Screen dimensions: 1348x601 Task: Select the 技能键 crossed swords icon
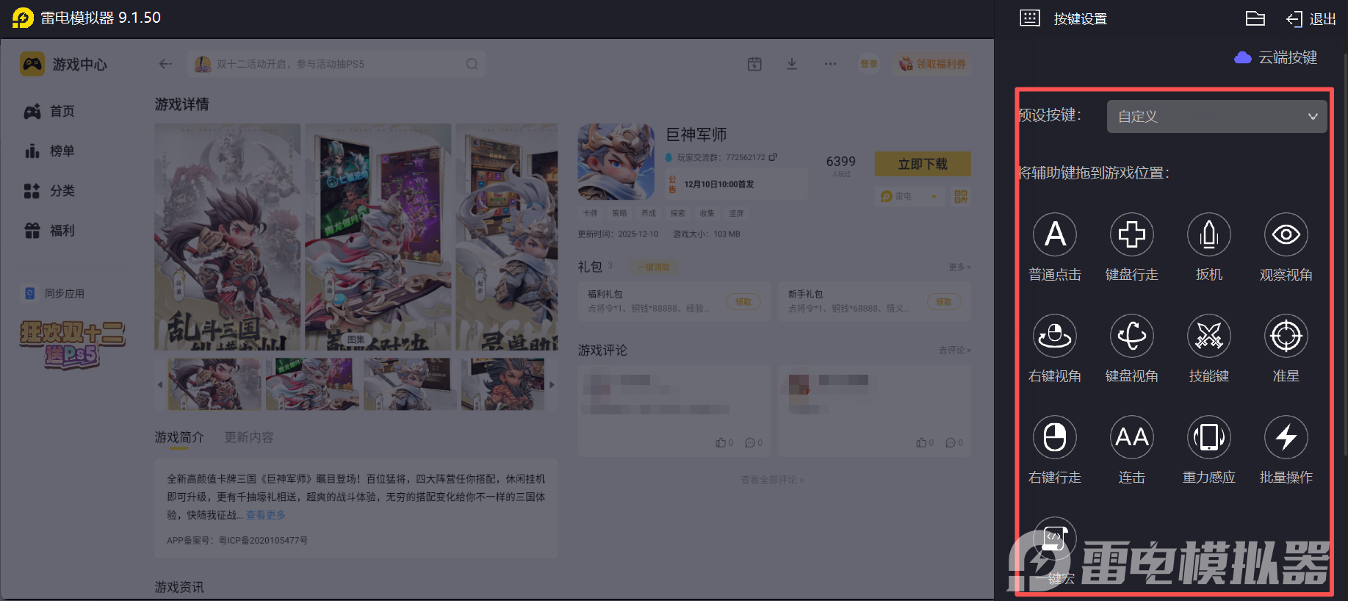pos(1208,336)
